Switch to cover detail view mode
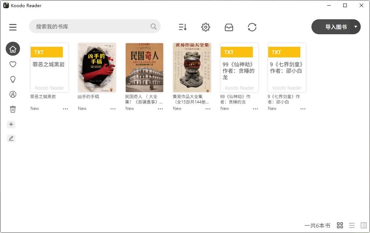This screenshot has height=233, width=370. pyautogui.click(x=364, y=226)
